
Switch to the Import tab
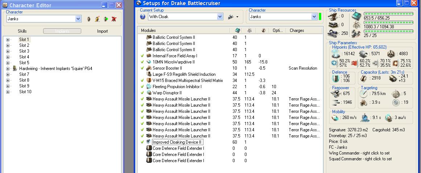click(x=102, y=31)
